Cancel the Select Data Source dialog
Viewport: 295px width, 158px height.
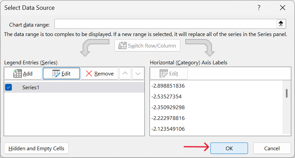point(272,148)
